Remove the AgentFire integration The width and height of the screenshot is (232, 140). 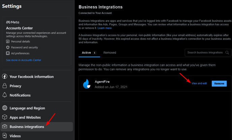click(x=219, y=84)
